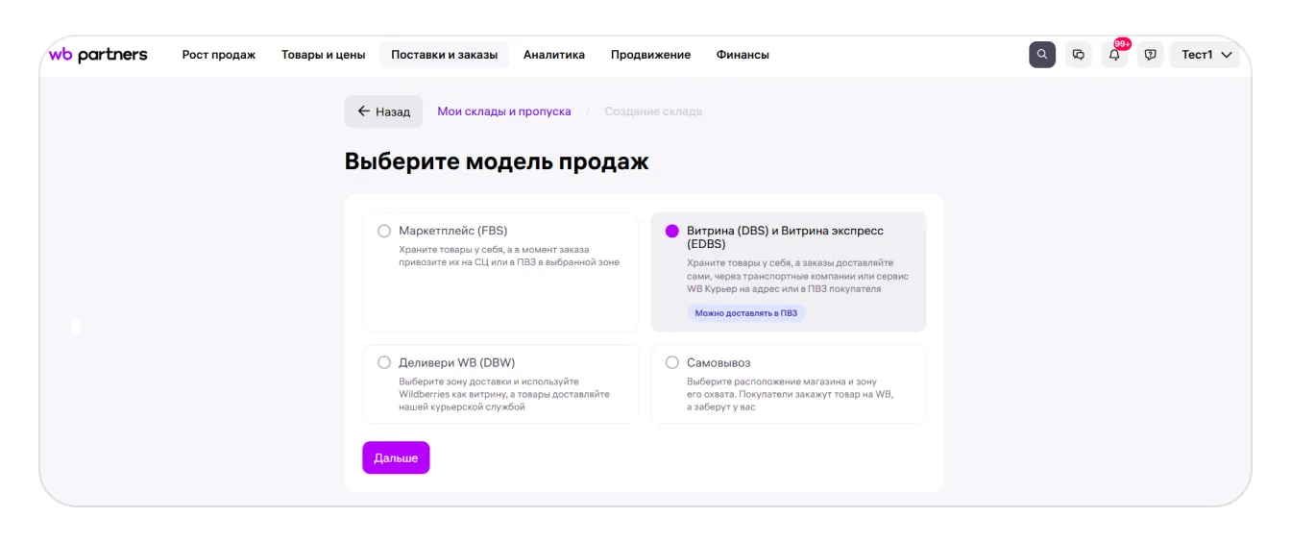Click the Назад back button
Image resolution: width=1291 pixels, height=542 pixels.
click(x=383, y=111)
